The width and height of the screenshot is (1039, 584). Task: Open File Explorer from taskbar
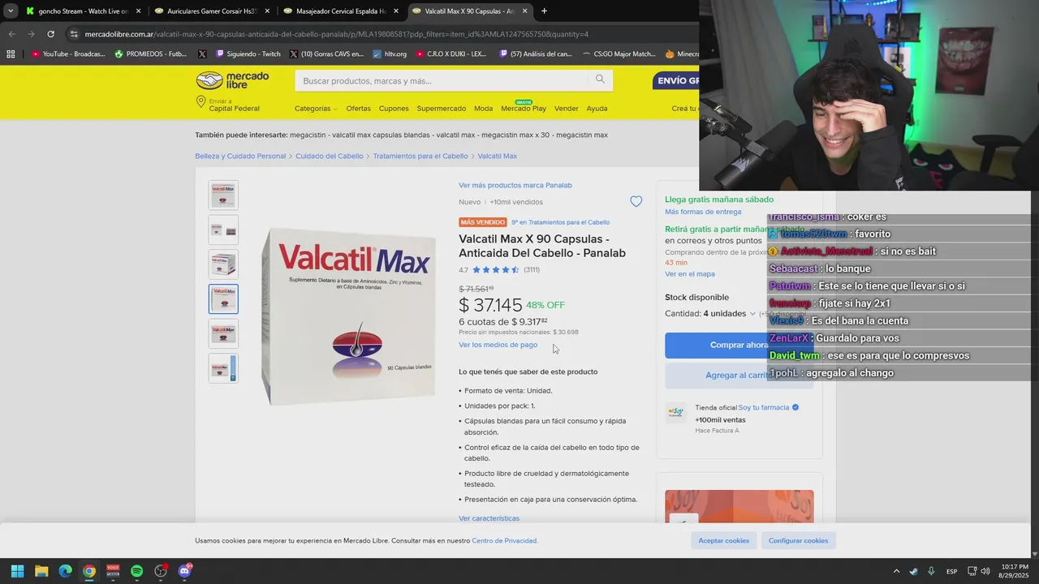(41, 571)
